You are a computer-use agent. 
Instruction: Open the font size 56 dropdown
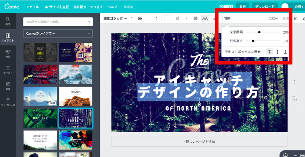(147, 18)
